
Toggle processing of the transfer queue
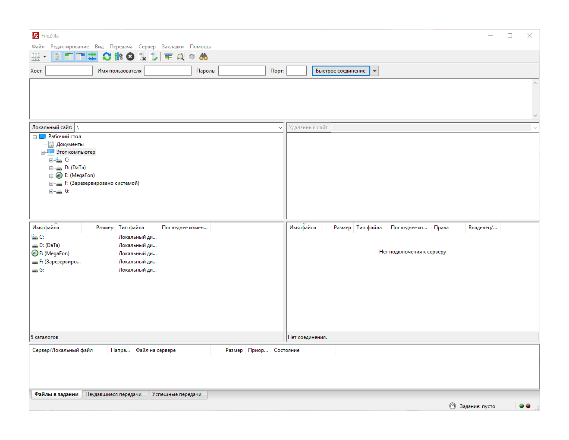pyautogui.click(x=119, y=57)
